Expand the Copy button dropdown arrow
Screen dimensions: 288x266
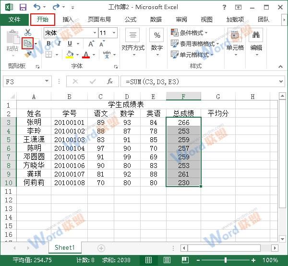coord(36,44)
